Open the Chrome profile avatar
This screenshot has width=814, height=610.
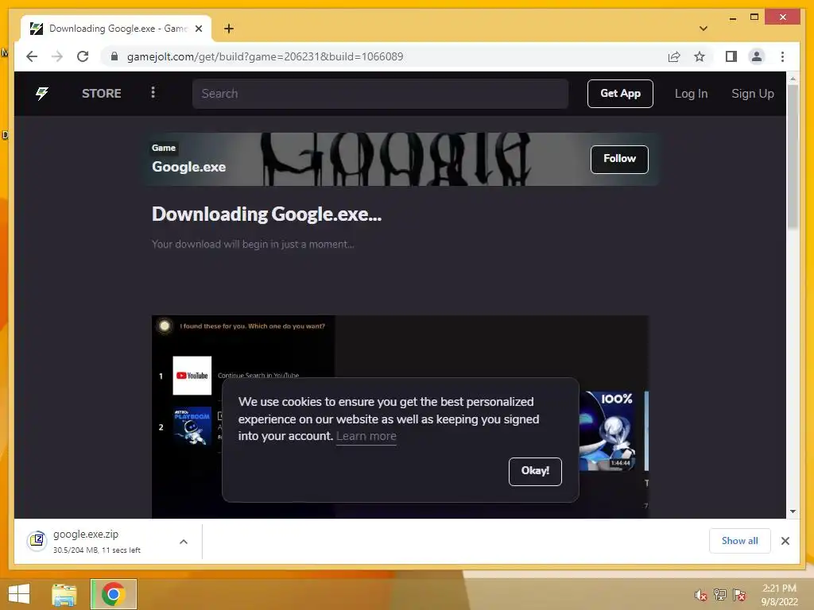757,56
